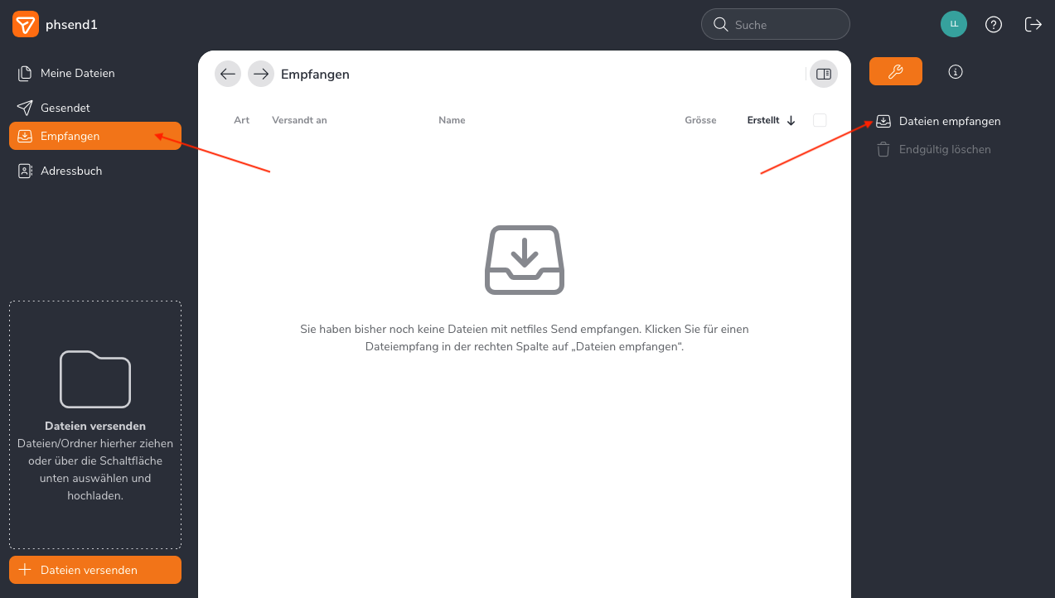This screenshot has height=598, width=1055.
Task: Go forward with the right arrow button
Action: (261, 74)
